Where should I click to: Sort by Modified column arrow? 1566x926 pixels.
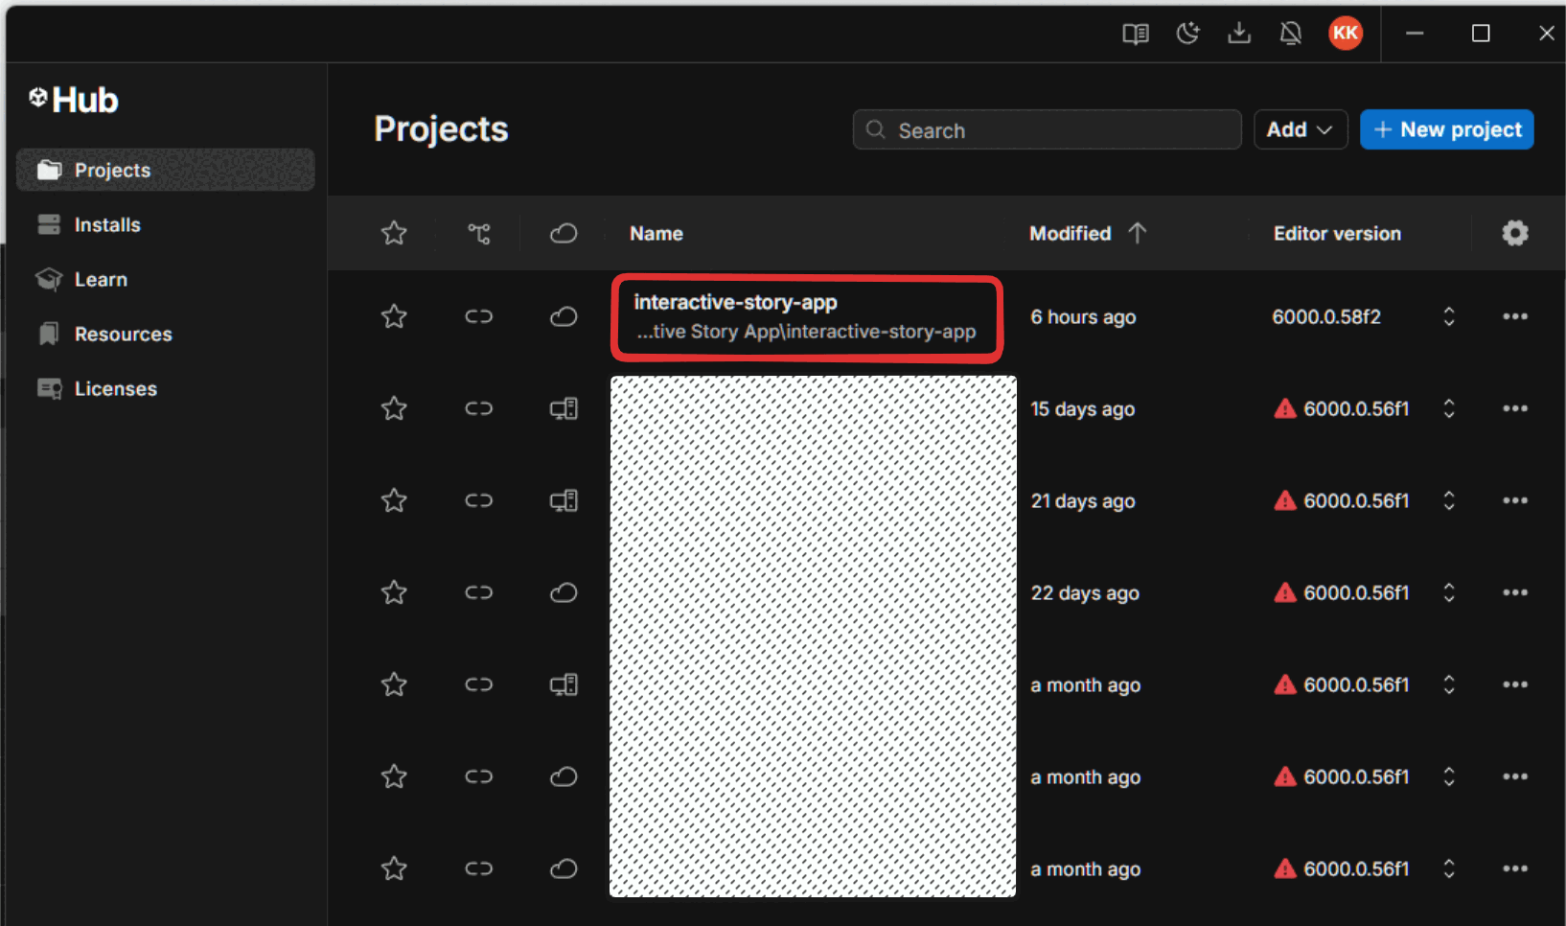click(x=1139, y=233)
